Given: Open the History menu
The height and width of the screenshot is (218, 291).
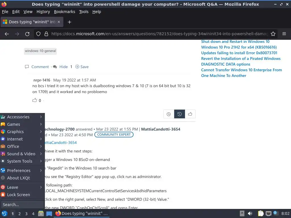Looking at the screenshot, I should (x=43, y=12).
